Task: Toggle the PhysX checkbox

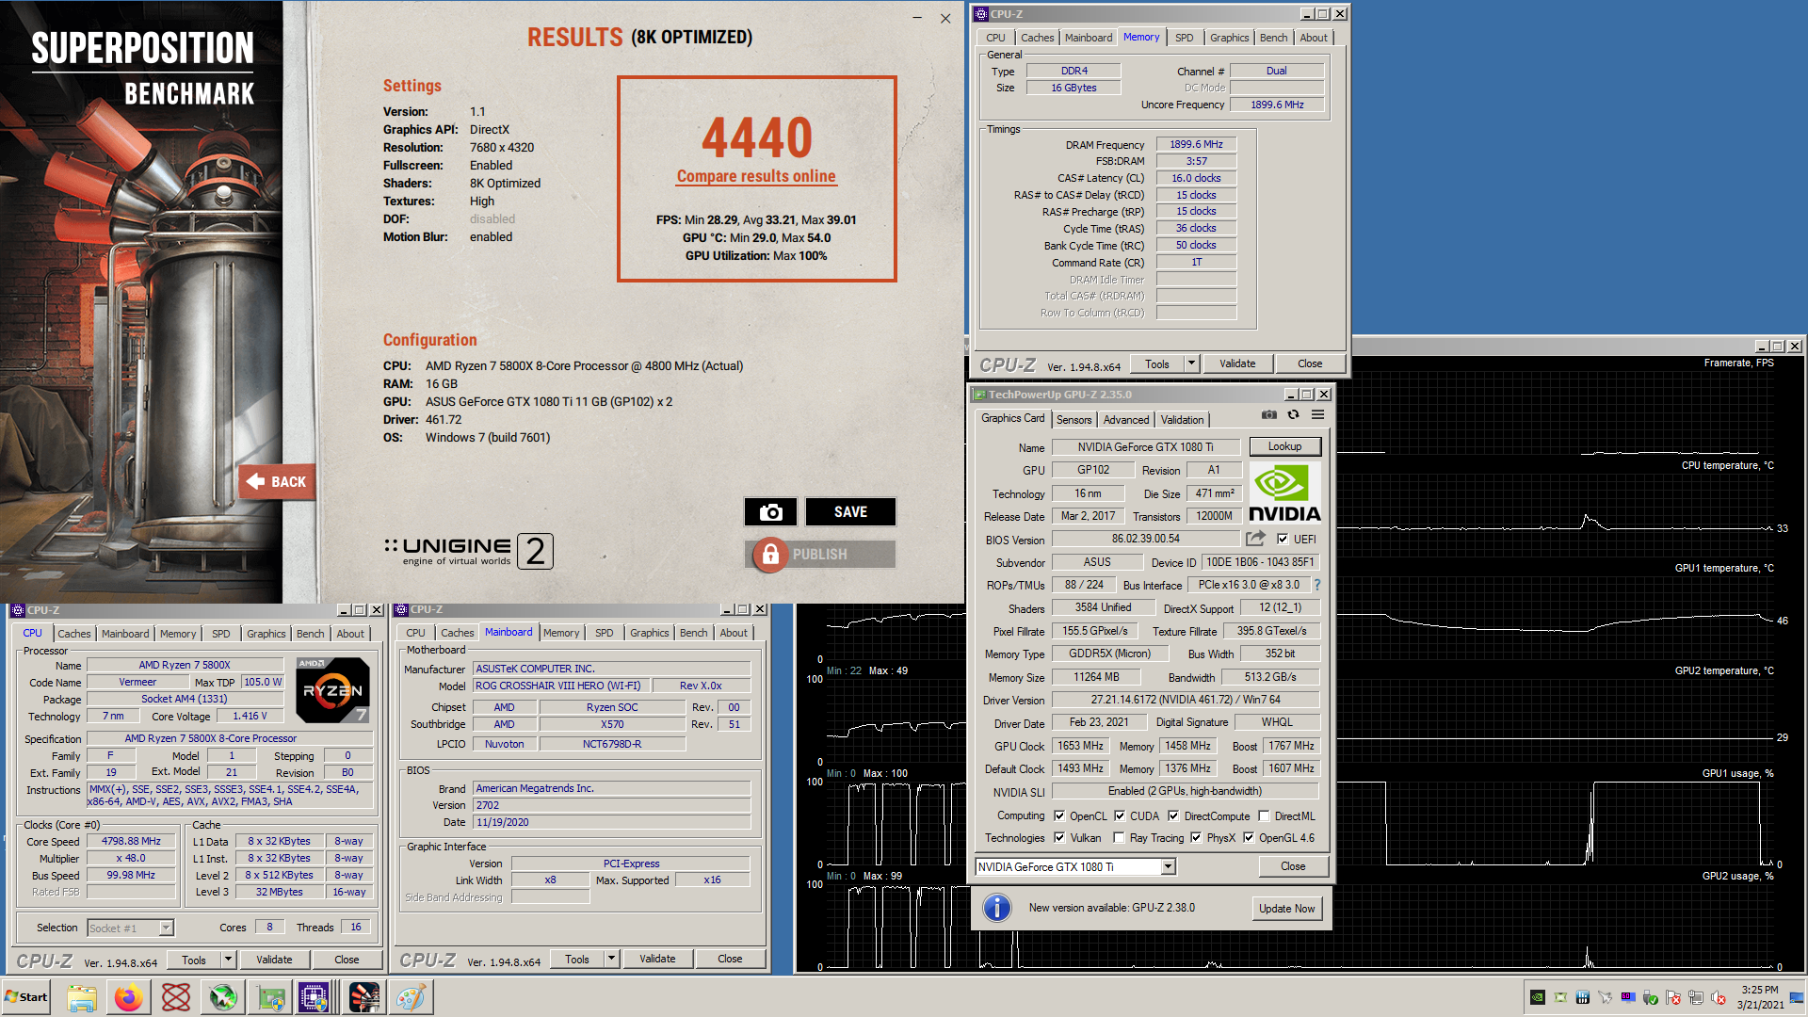Action: 1196,837
